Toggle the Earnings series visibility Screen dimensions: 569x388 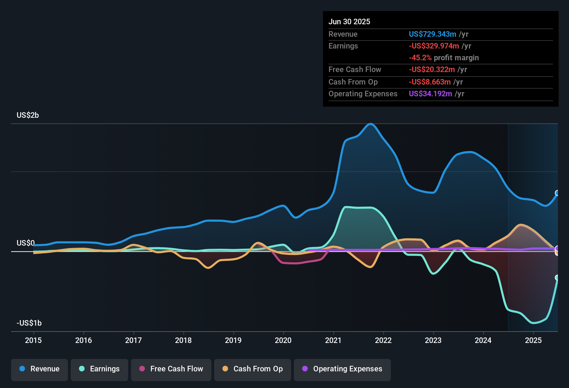(99, 369)
